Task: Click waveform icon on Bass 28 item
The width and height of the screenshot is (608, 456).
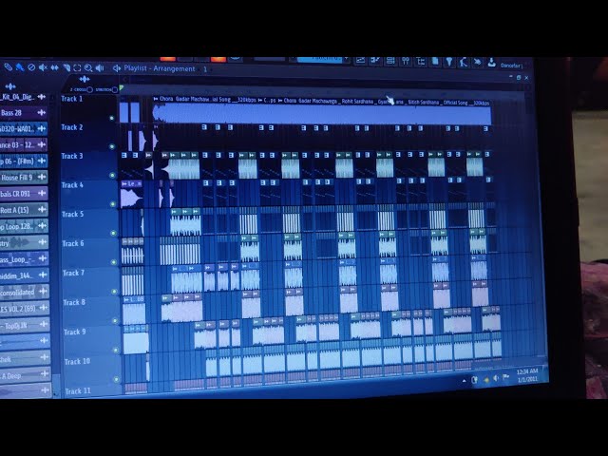Action: 42,112
